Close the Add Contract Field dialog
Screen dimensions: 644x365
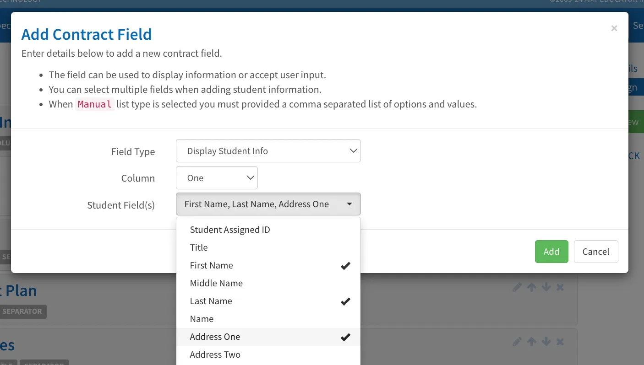click(614, 28)
